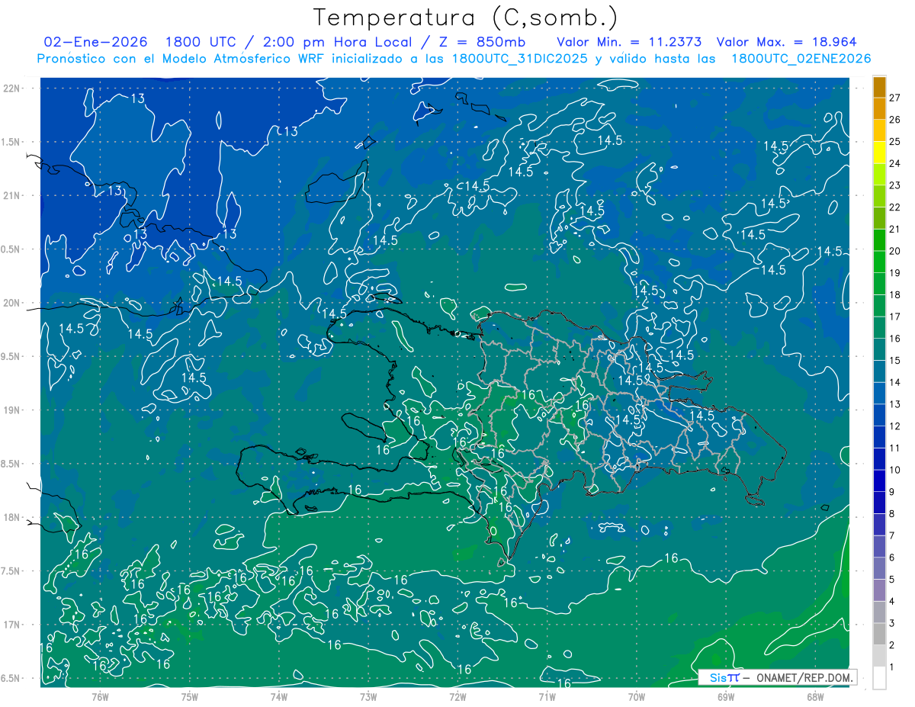Select "Valor Min. = 11.2373" in the header

(630, 42)
